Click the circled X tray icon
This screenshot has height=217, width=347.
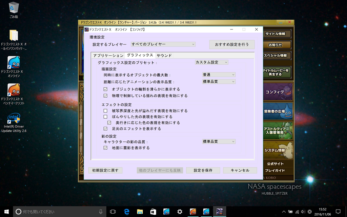[310, 212]
